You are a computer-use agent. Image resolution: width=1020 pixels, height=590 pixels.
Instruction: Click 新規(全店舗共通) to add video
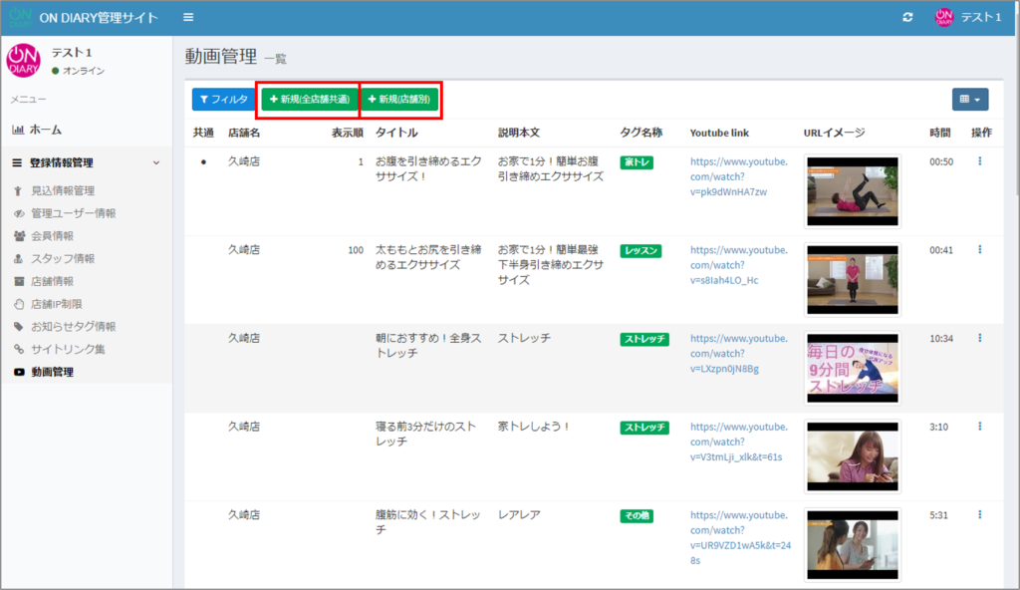(309, 100)
